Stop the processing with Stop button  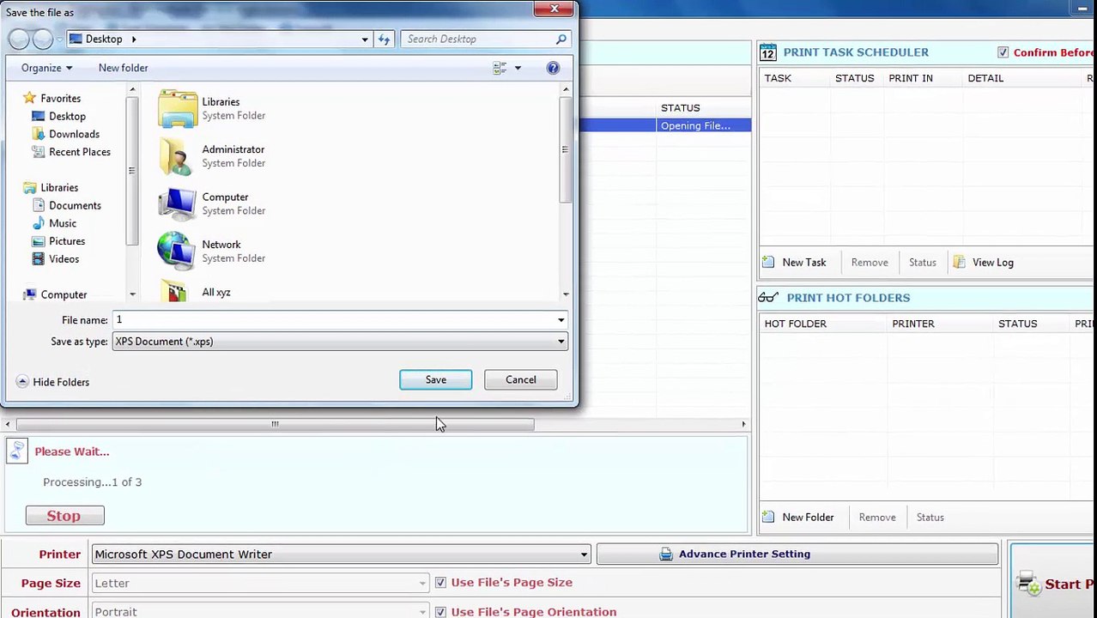(x=64, y=516)
